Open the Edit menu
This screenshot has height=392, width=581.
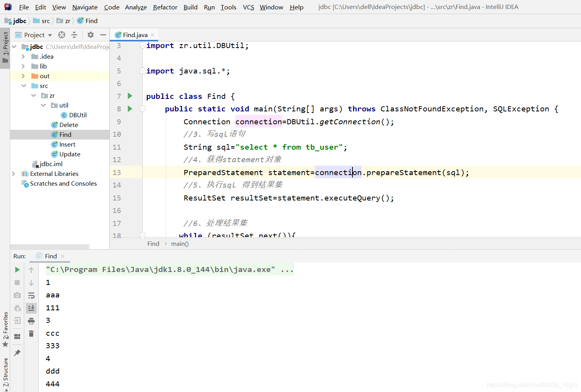pyautogui.click(x=41, y=7)
